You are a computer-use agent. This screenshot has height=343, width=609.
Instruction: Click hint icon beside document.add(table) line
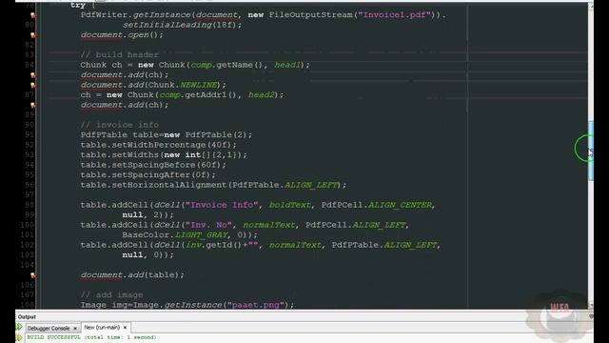click(33, 275)
